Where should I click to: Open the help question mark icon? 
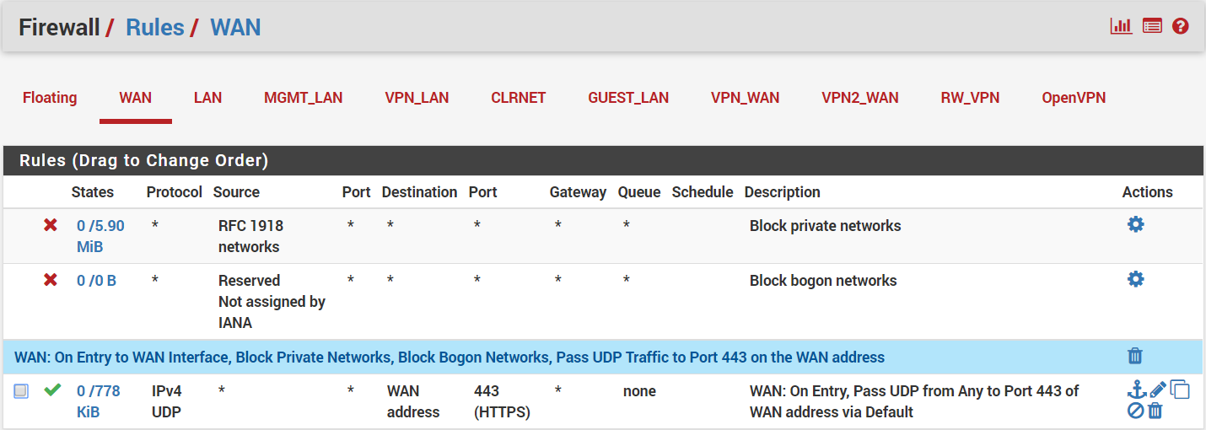coord(1181,26)
